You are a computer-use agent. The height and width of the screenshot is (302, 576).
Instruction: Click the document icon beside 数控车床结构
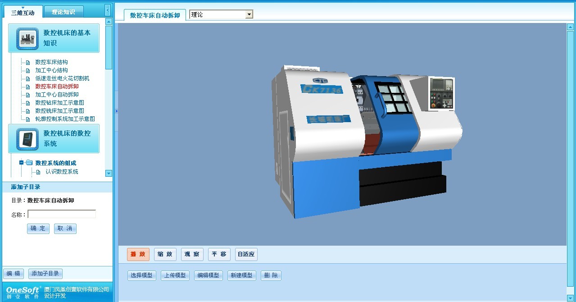28,62
